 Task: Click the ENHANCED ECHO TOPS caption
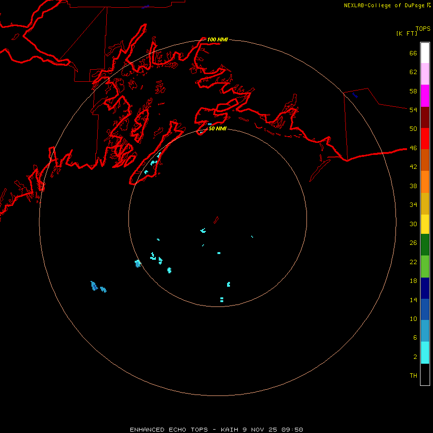click(x=169, y=430)
